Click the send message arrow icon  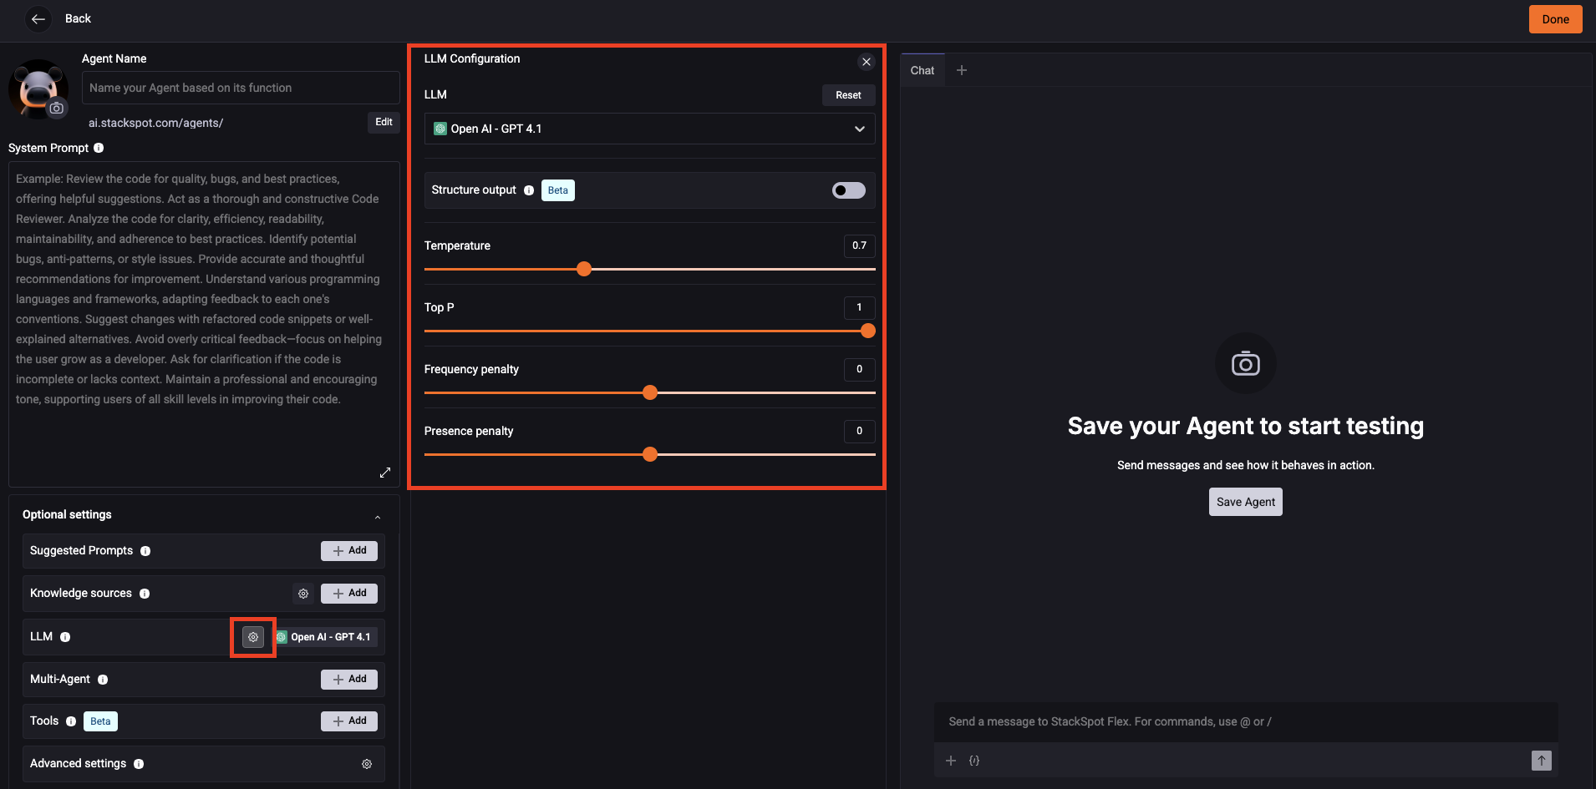[1540, 760]
